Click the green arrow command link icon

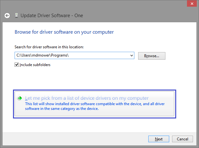(20, 98)
